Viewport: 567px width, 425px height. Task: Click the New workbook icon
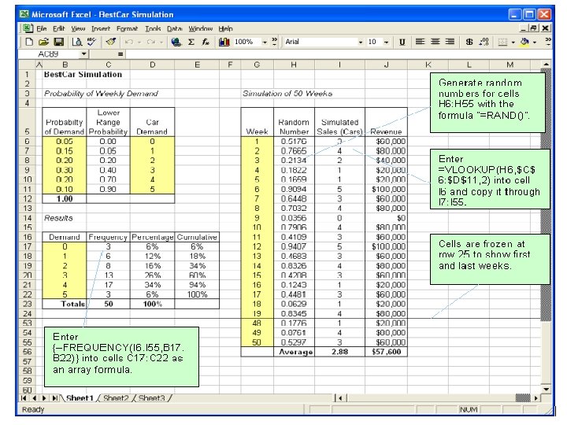(x=29, y=42)
